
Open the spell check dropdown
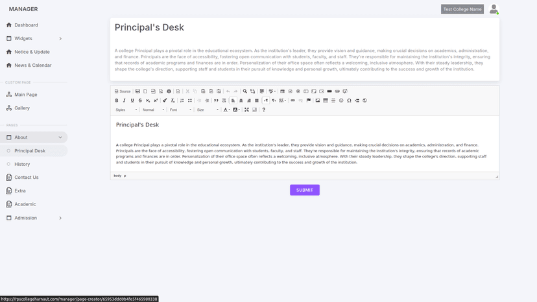272,91
